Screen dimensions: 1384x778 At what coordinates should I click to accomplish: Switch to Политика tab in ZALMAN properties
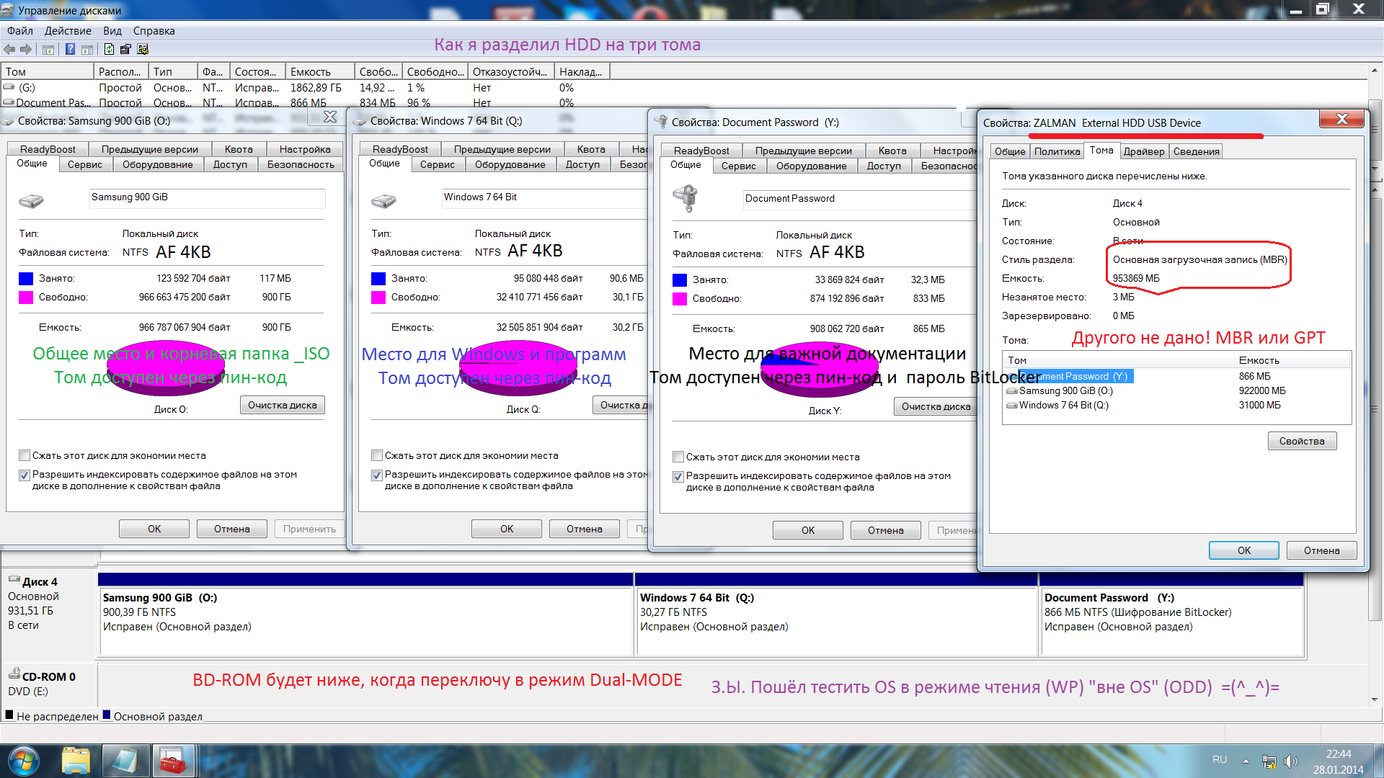pos(1057,151)
